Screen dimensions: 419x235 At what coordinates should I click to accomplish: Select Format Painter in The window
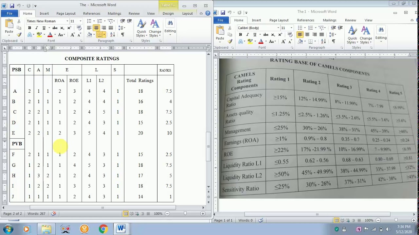point(19,35)
